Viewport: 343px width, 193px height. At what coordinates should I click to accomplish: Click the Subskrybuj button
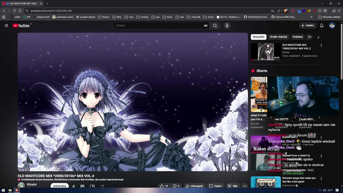(x=59, y=186)
